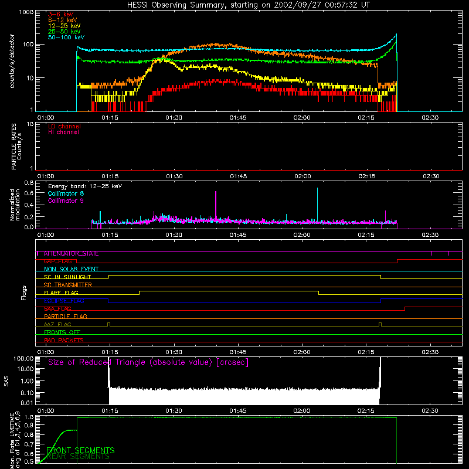Click the PARTICLE RATES axis label

tap(16, 147)
